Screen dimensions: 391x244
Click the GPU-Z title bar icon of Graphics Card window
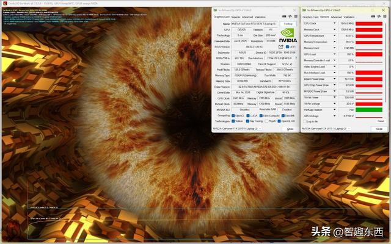(215, 10)
